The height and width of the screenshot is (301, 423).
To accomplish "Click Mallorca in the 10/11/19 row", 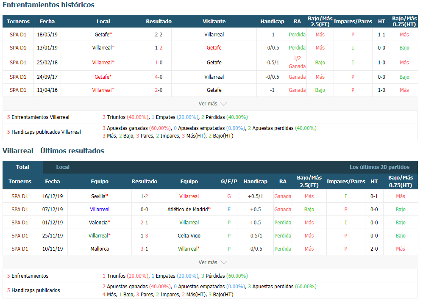I will click(x=100, y=249).
